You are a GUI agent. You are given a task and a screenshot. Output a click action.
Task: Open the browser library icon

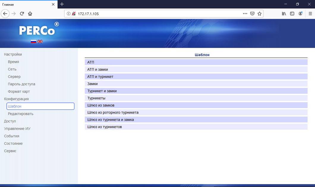[x=284, y=14]
